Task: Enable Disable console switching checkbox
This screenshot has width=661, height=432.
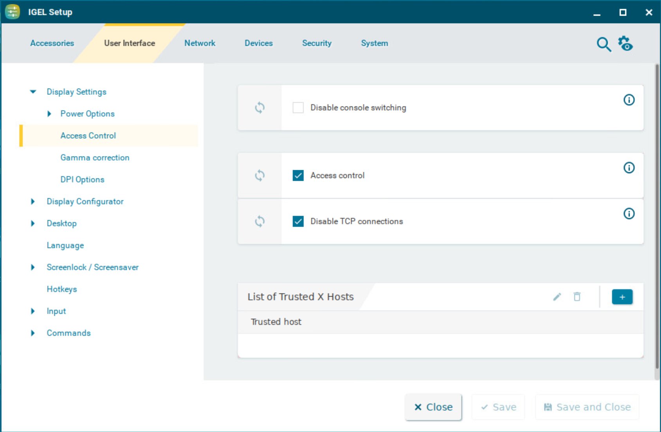Action: point(298,108)
